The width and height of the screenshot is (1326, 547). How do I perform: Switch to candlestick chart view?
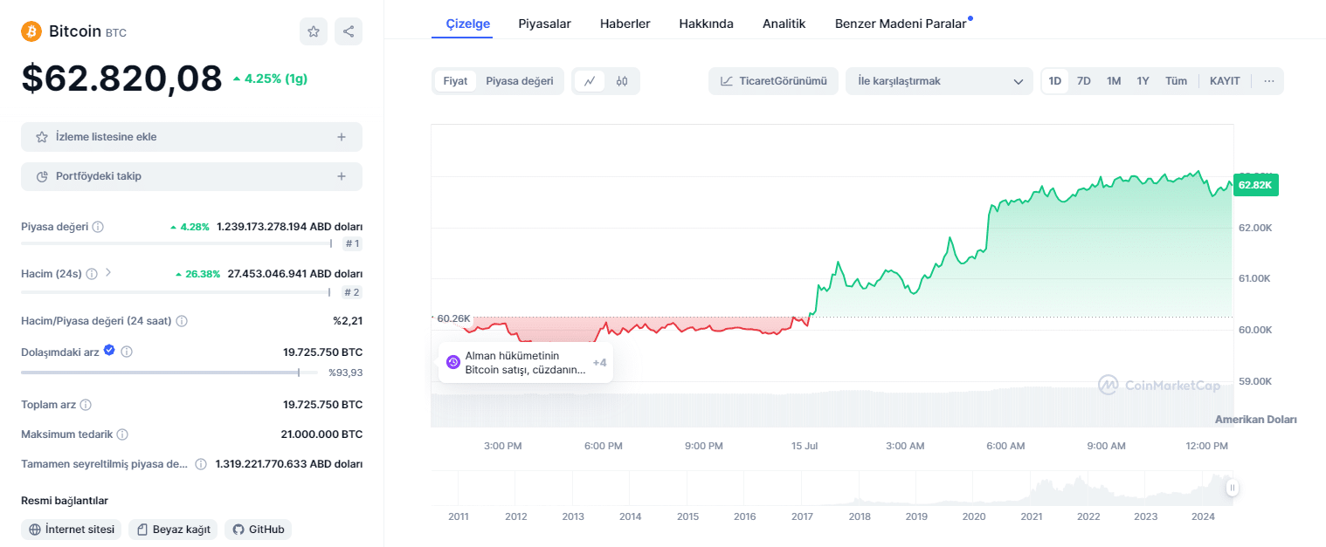(x=622, y=81)
